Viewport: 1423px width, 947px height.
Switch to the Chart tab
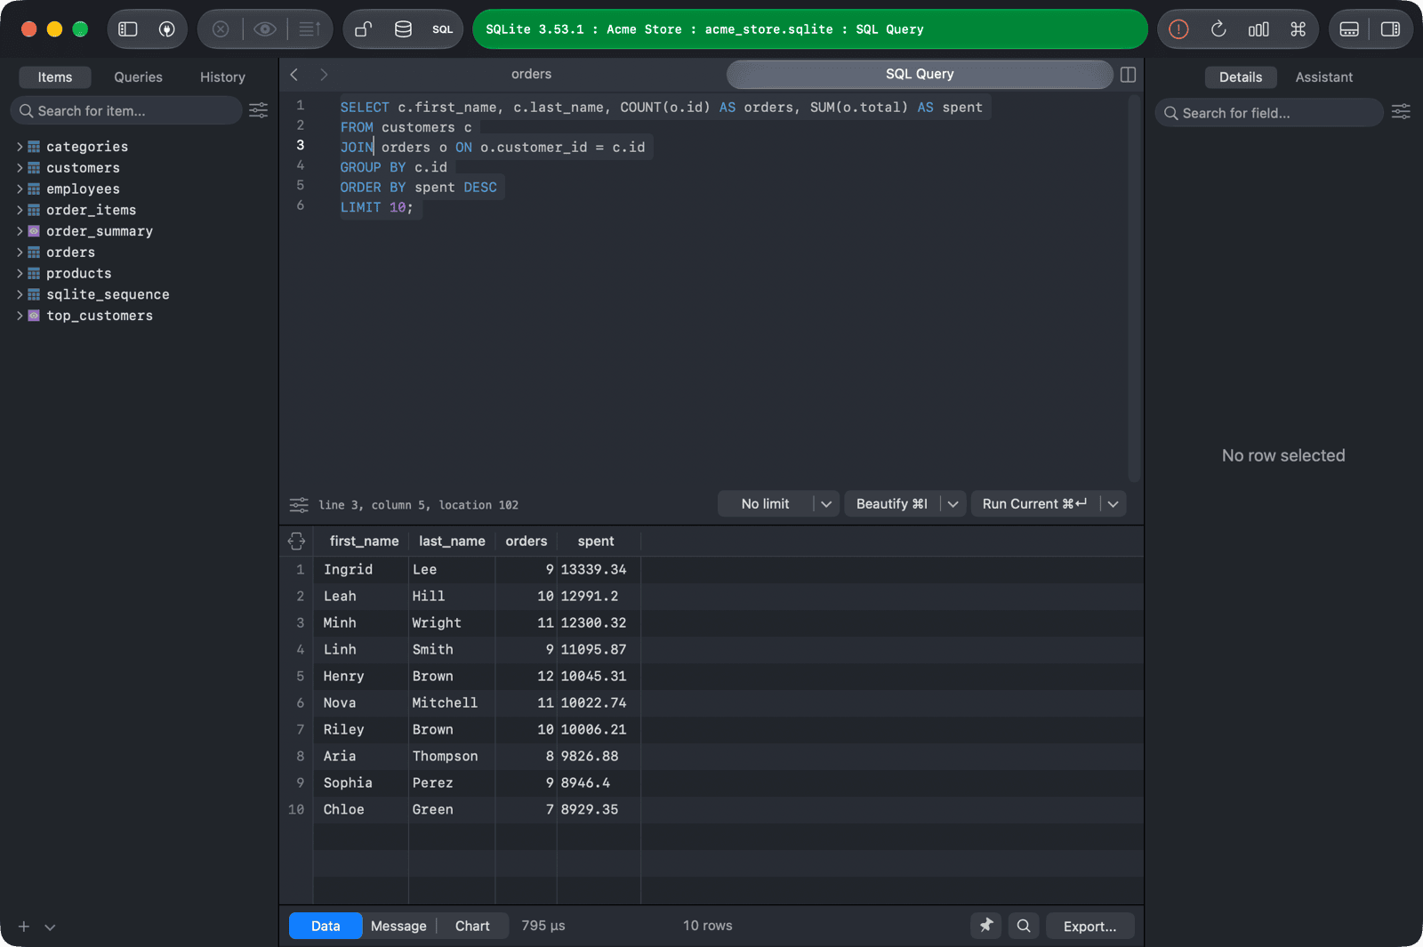472,926
